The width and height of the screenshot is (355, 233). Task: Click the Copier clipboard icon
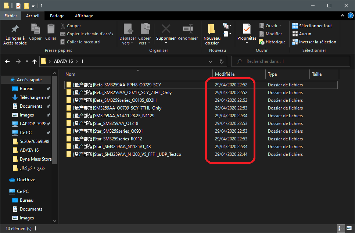(35, 32)
